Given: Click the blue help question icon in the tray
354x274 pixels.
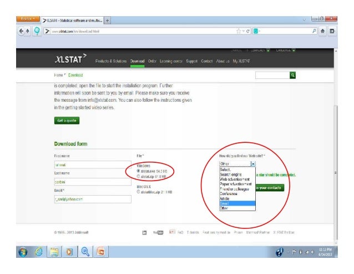Looking at the screenshot, I should click(x=280, y=252).
